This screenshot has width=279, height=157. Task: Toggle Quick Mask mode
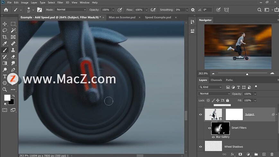(5, 110)
